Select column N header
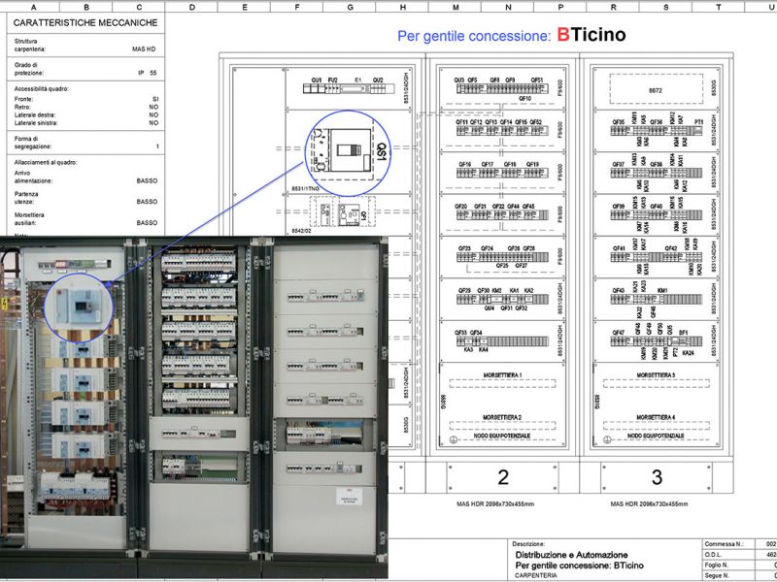Viewport: 777px width, 582px height. click(x=508, y=8)
